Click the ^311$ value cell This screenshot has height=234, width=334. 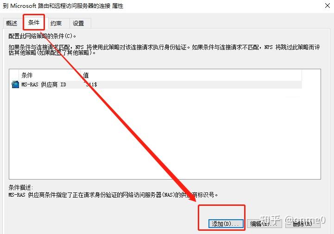point(90,84)
